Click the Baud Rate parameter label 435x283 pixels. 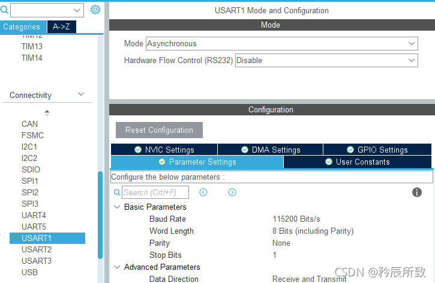click(x=167, y=219)
